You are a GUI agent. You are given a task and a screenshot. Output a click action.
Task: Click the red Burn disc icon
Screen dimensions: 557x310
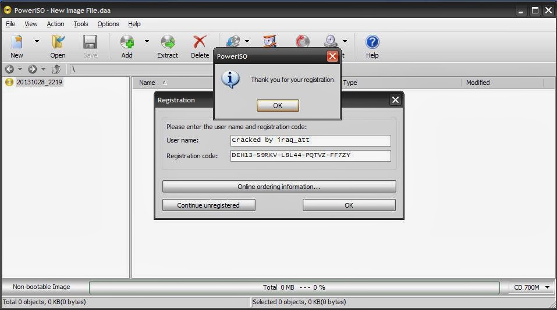coord(302,41)
